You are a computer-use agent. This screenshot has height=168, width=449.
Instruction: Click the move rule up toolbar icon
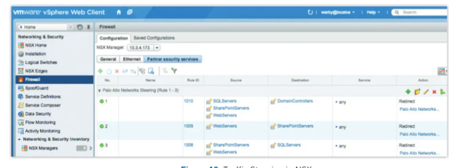[125, 71]
